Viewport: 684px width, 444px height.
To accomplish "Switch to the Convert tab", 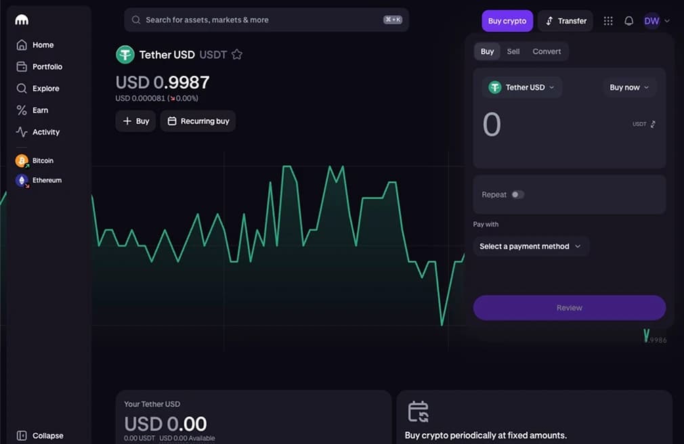I will (547, 51).
